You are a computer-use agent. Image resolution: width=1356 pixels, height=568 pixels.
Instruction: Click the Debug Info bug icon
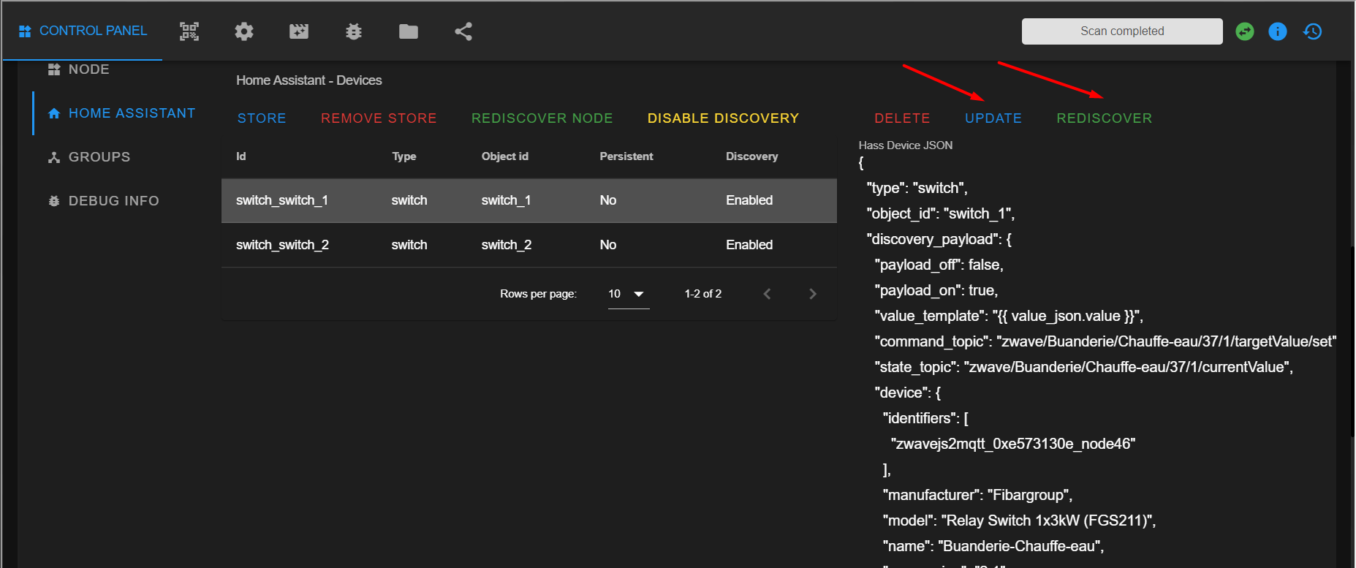tap(54, 201)
